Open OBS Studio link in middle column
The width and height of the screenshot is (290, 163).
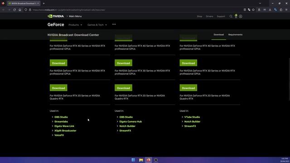pyautogui.click(x=126, y=117)
